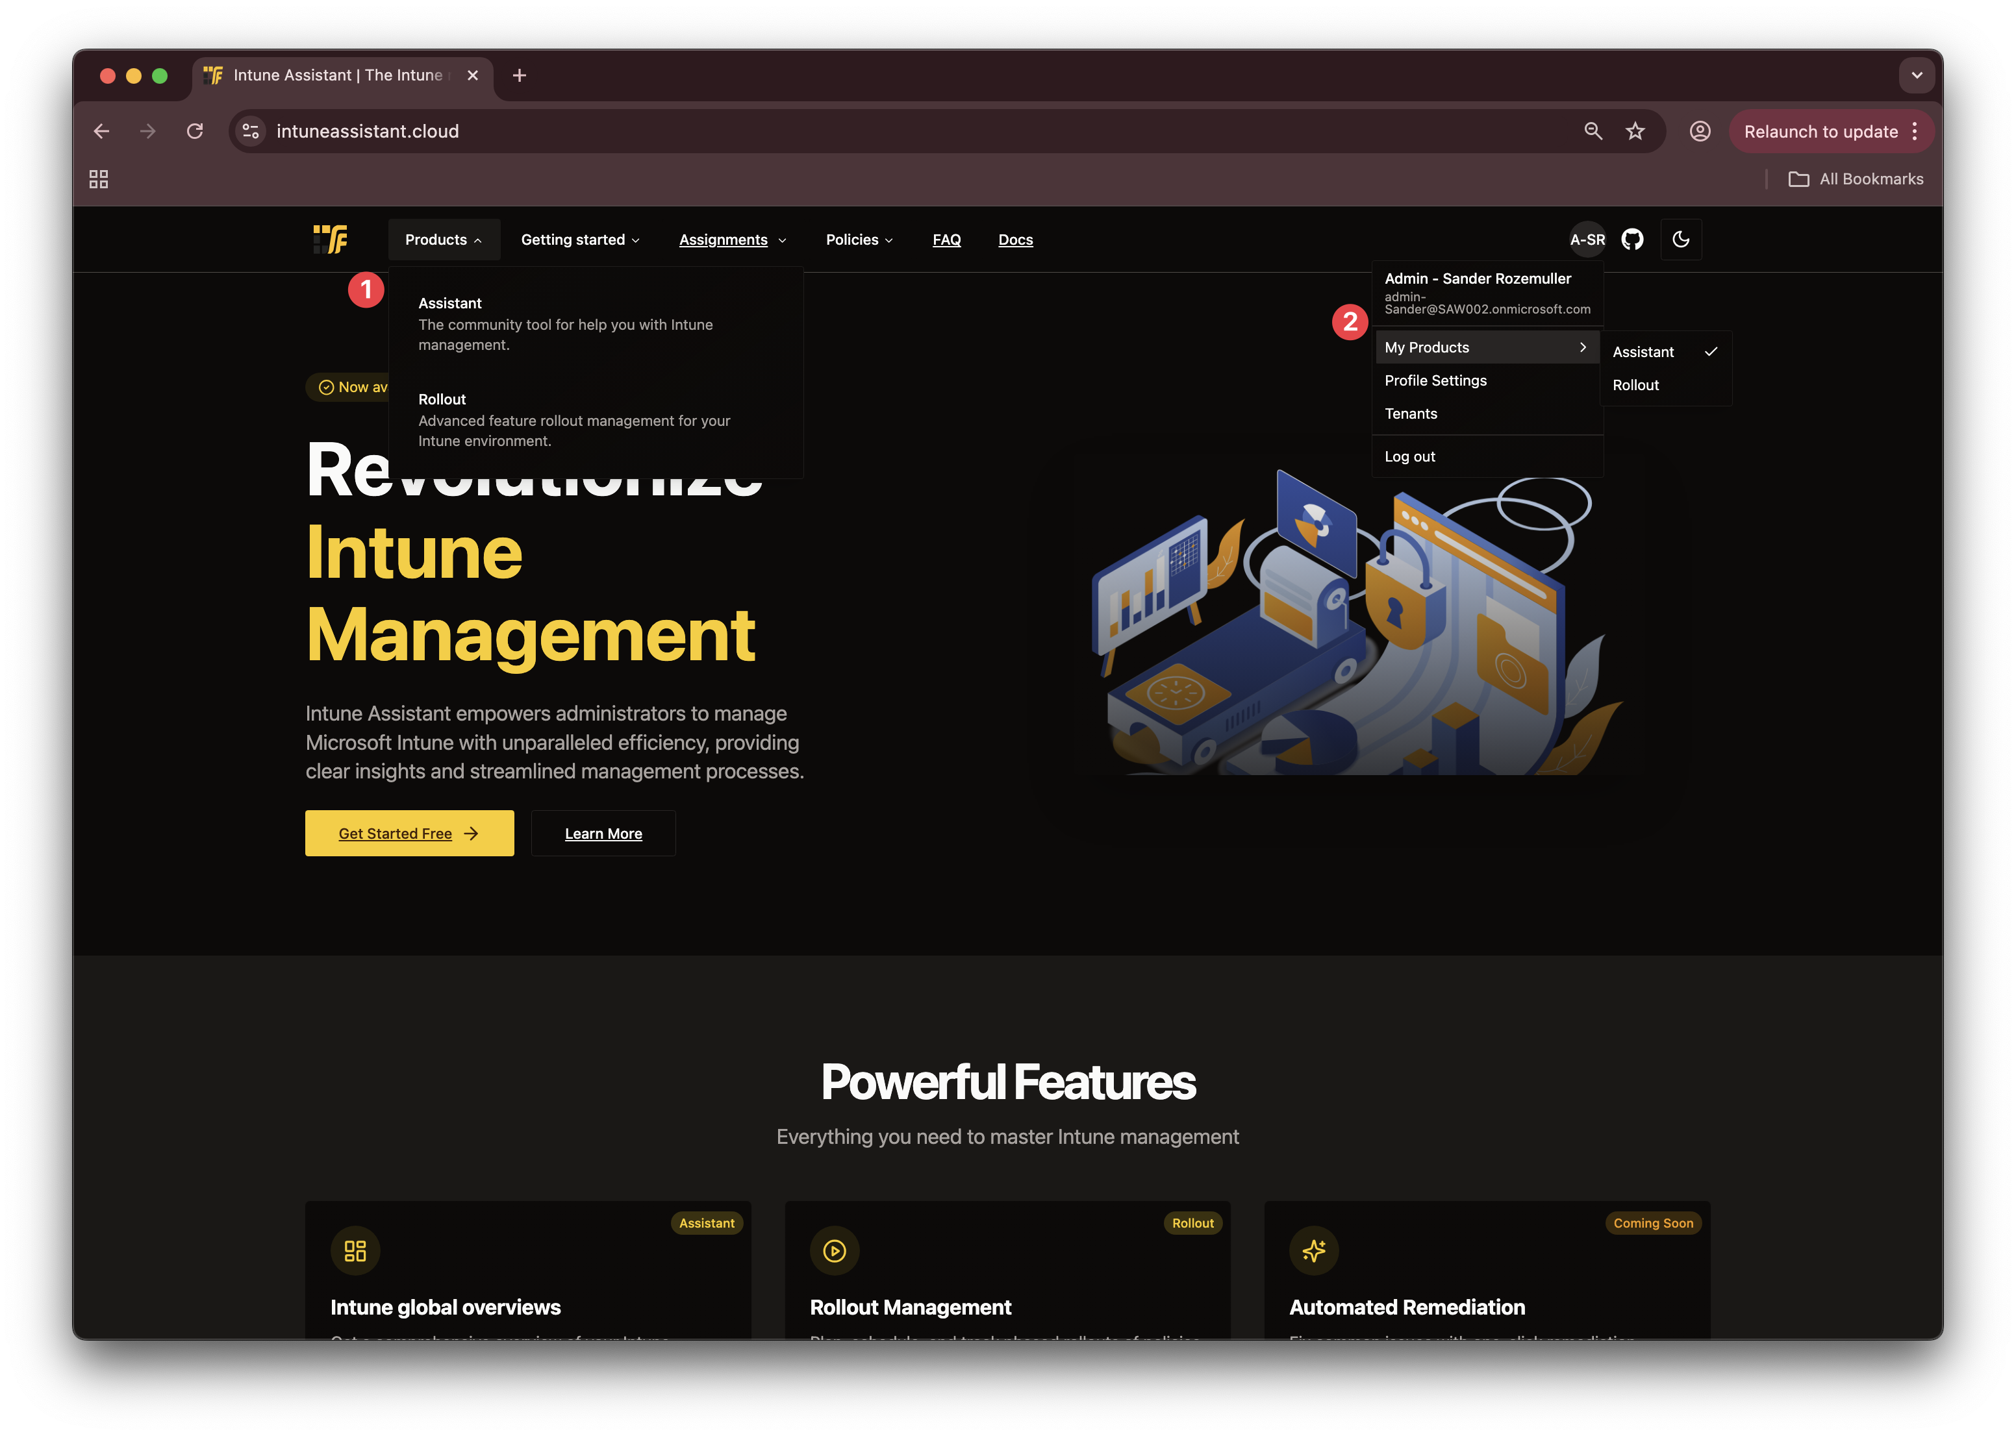Collapse the Products dropdown menu
This screenshot has width=2016, height=1436.
(x=444, y=240)
